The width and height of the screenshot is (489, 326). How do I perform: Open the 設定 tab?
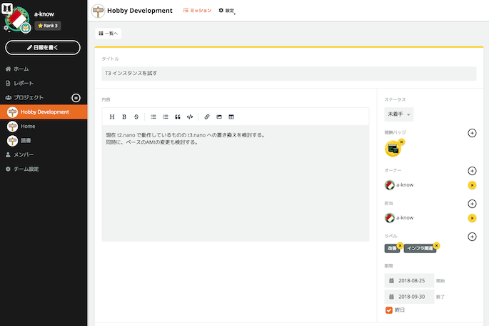(x=226, y=10)
